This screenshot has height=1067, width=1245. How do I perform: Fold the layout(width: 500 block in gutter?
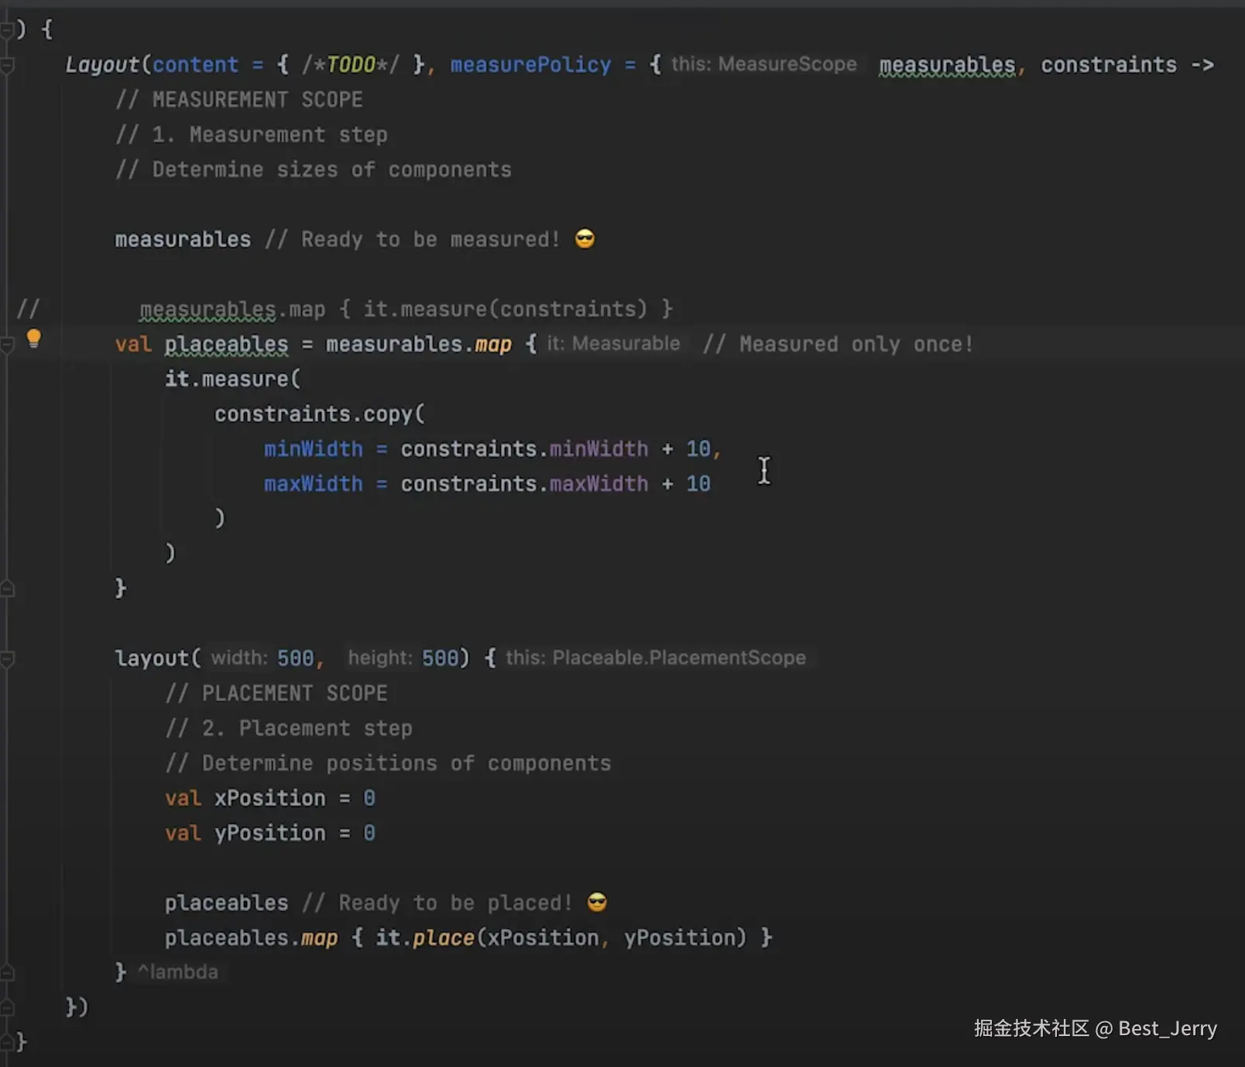click(x=8, y=659)
